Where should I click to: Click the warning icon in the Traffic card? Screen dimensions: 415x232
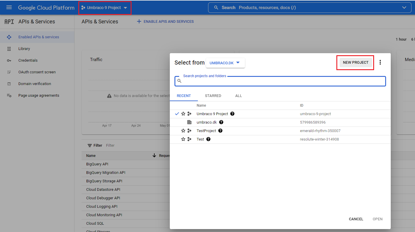tap(109, 96)
